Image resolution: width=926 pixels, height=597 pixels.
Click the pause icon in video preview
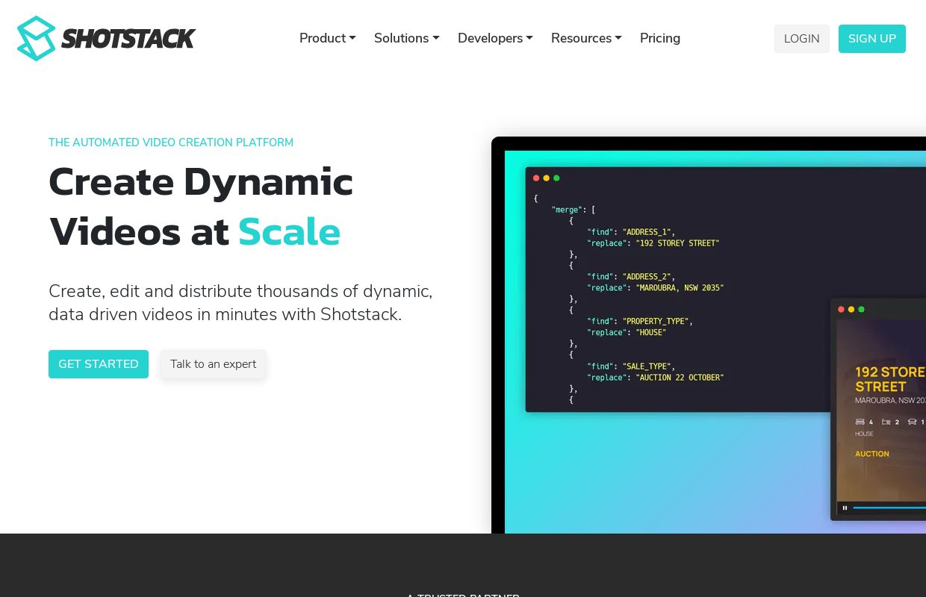(x=845, y=508)
